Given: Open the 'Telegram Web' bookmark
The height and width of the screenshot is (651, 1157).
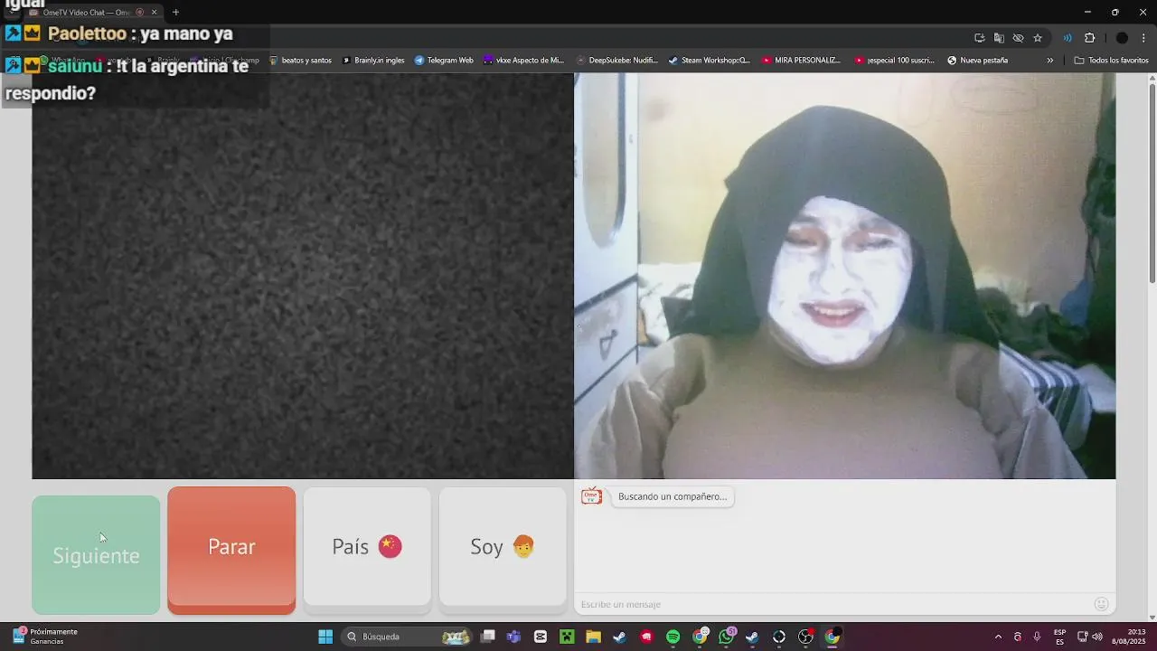Looking at the screenshot, I should (x=444, y=61).
